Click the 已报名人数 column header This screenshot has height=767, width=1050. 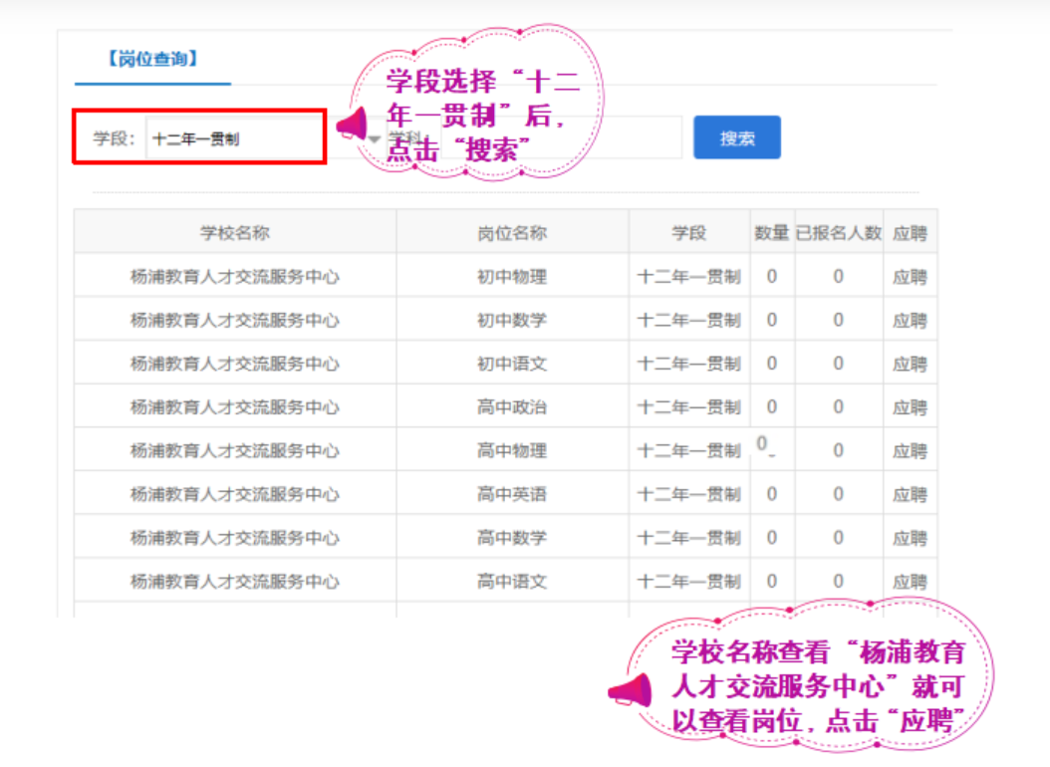click(838, 233)
